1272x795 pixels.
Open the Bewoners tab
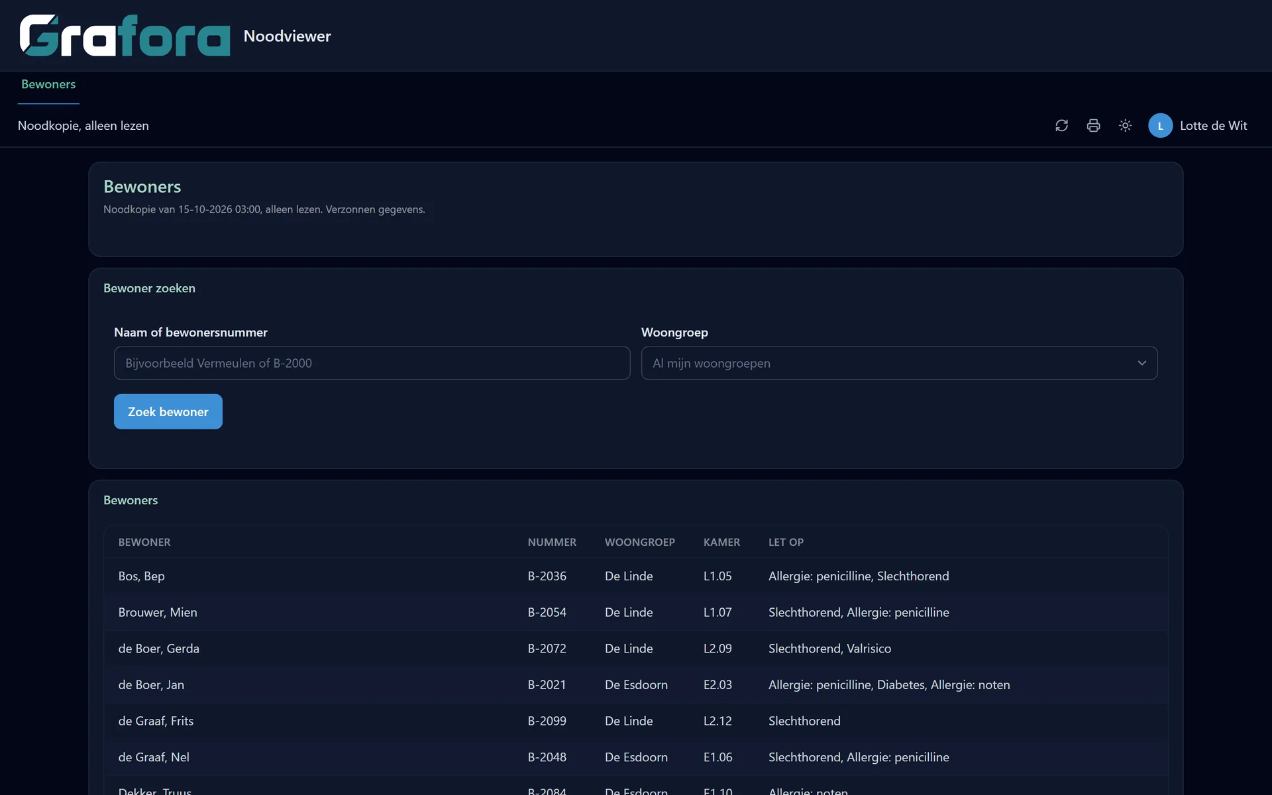coord(48,84)
